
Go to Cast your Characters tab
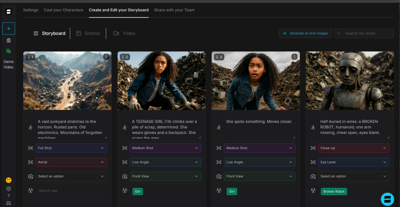click(63, 10)
